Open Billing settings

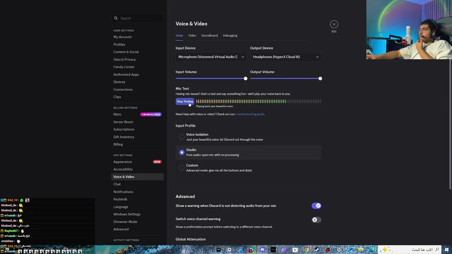click(118, 144)
